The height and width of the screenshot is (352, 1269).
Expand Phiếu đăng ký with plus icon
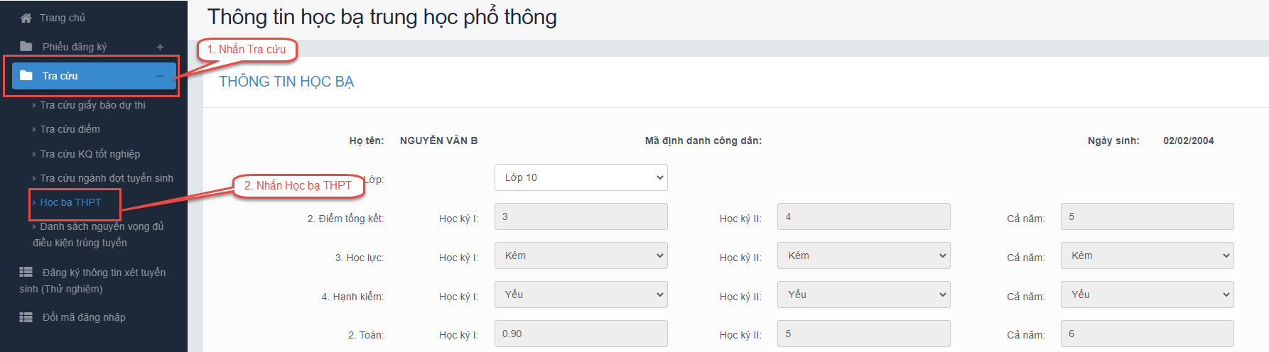161,47
